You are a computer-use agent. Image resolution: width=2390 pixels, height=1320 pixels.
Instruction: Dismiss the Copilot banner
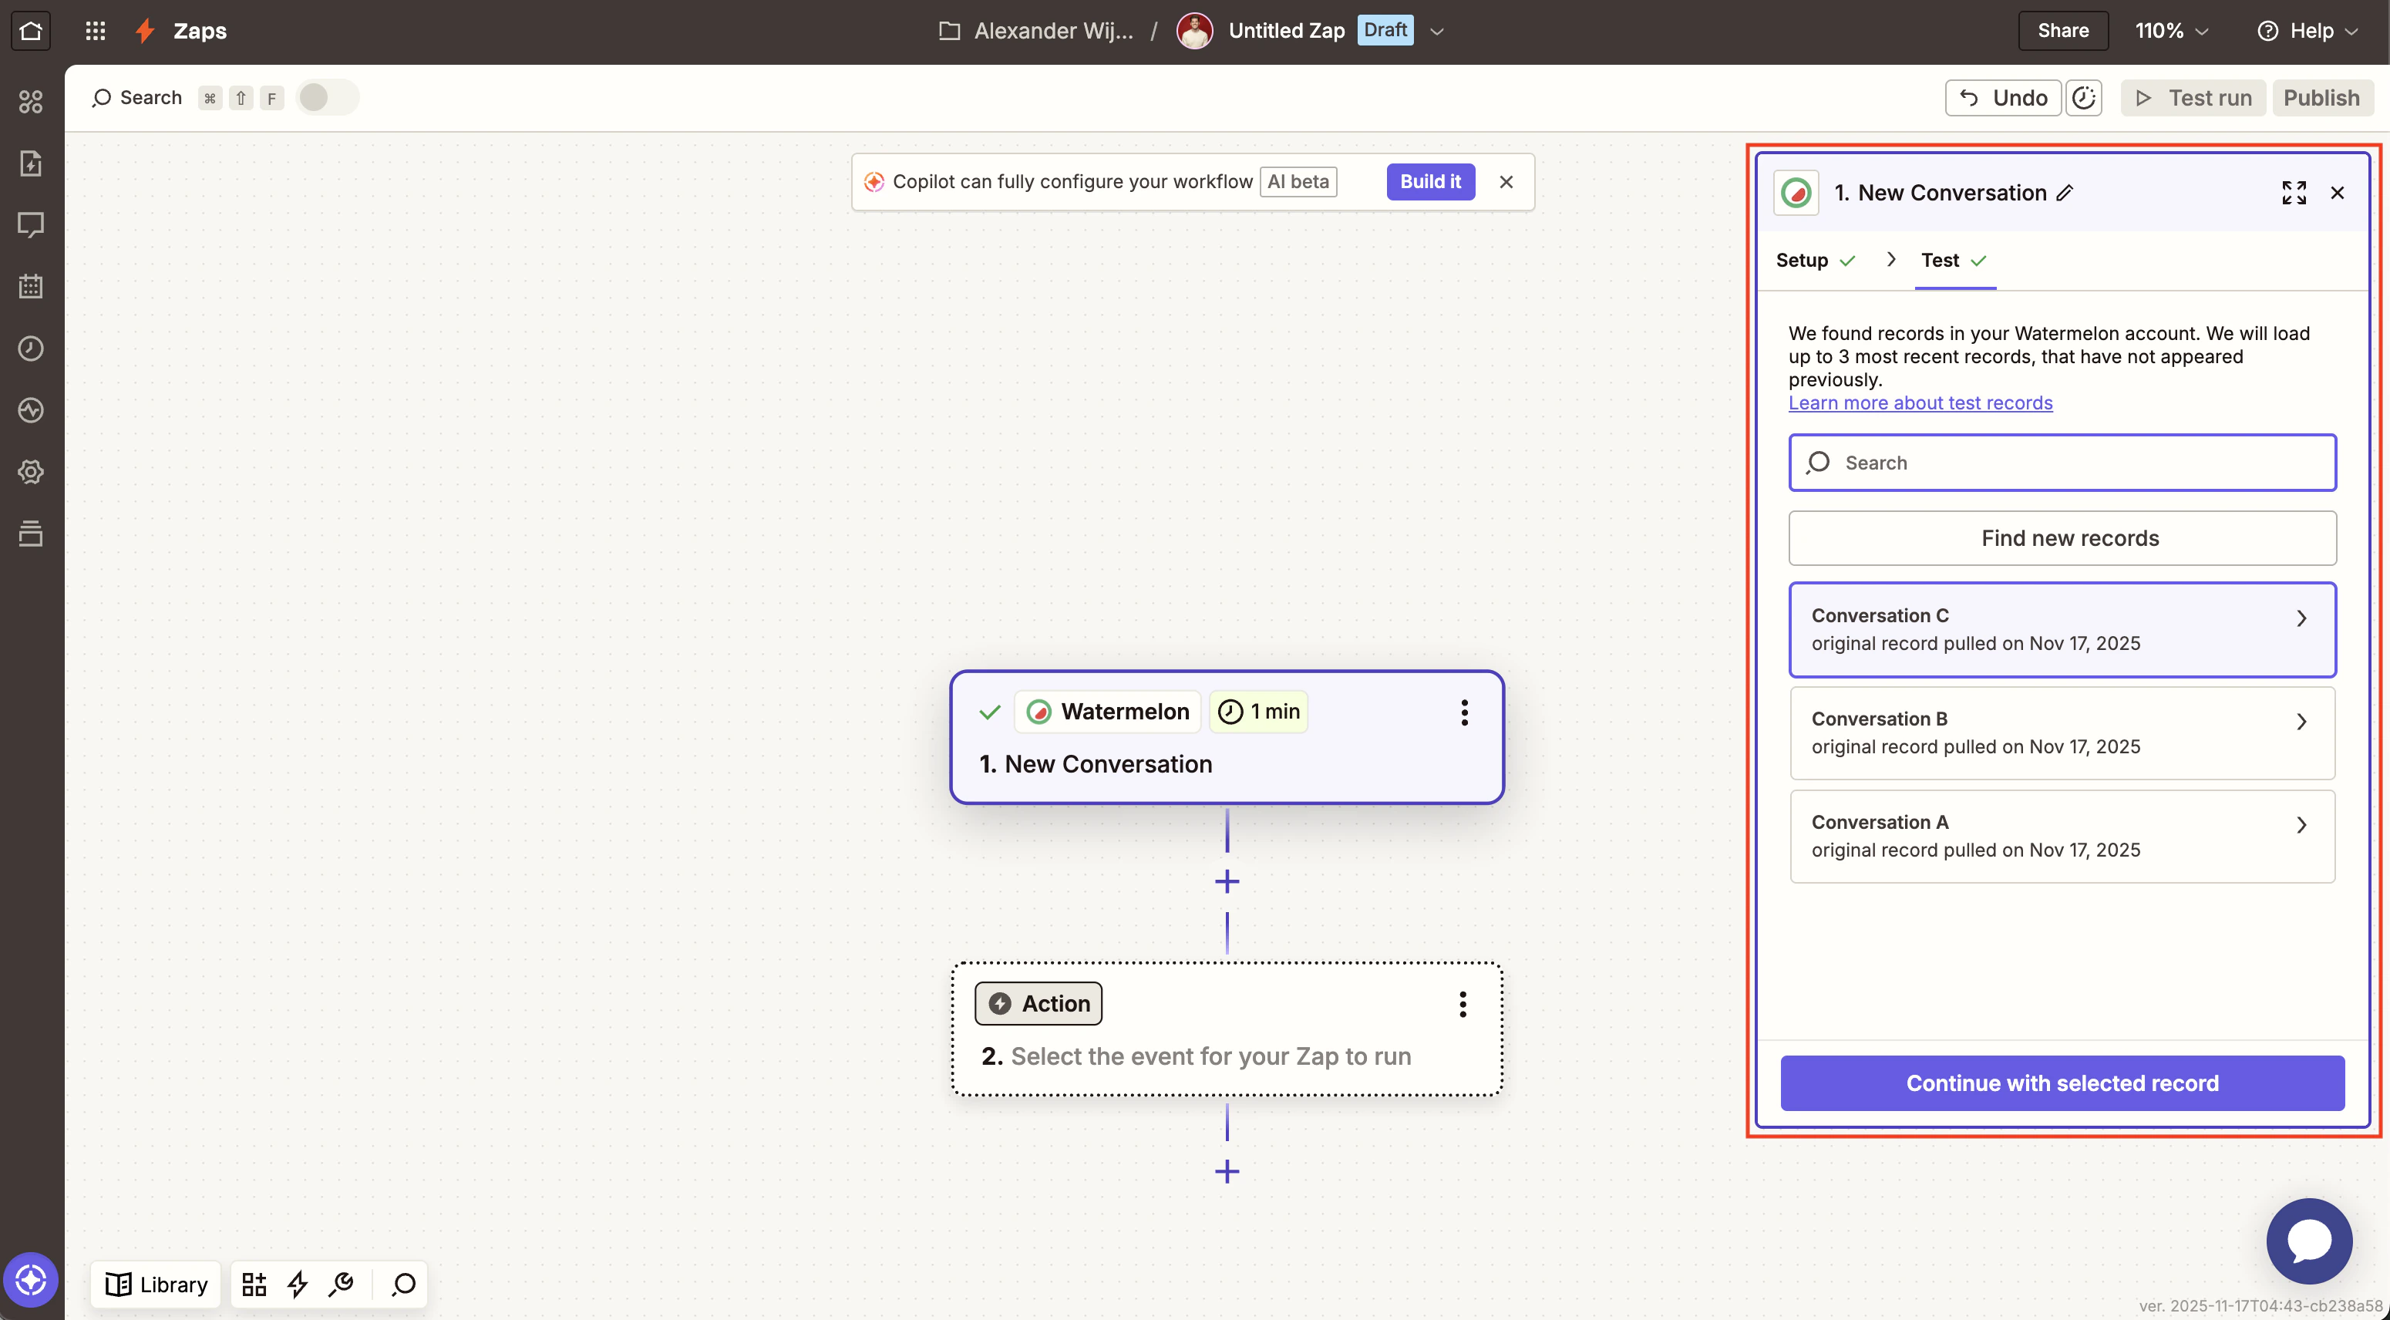(x=1506, y=182)
